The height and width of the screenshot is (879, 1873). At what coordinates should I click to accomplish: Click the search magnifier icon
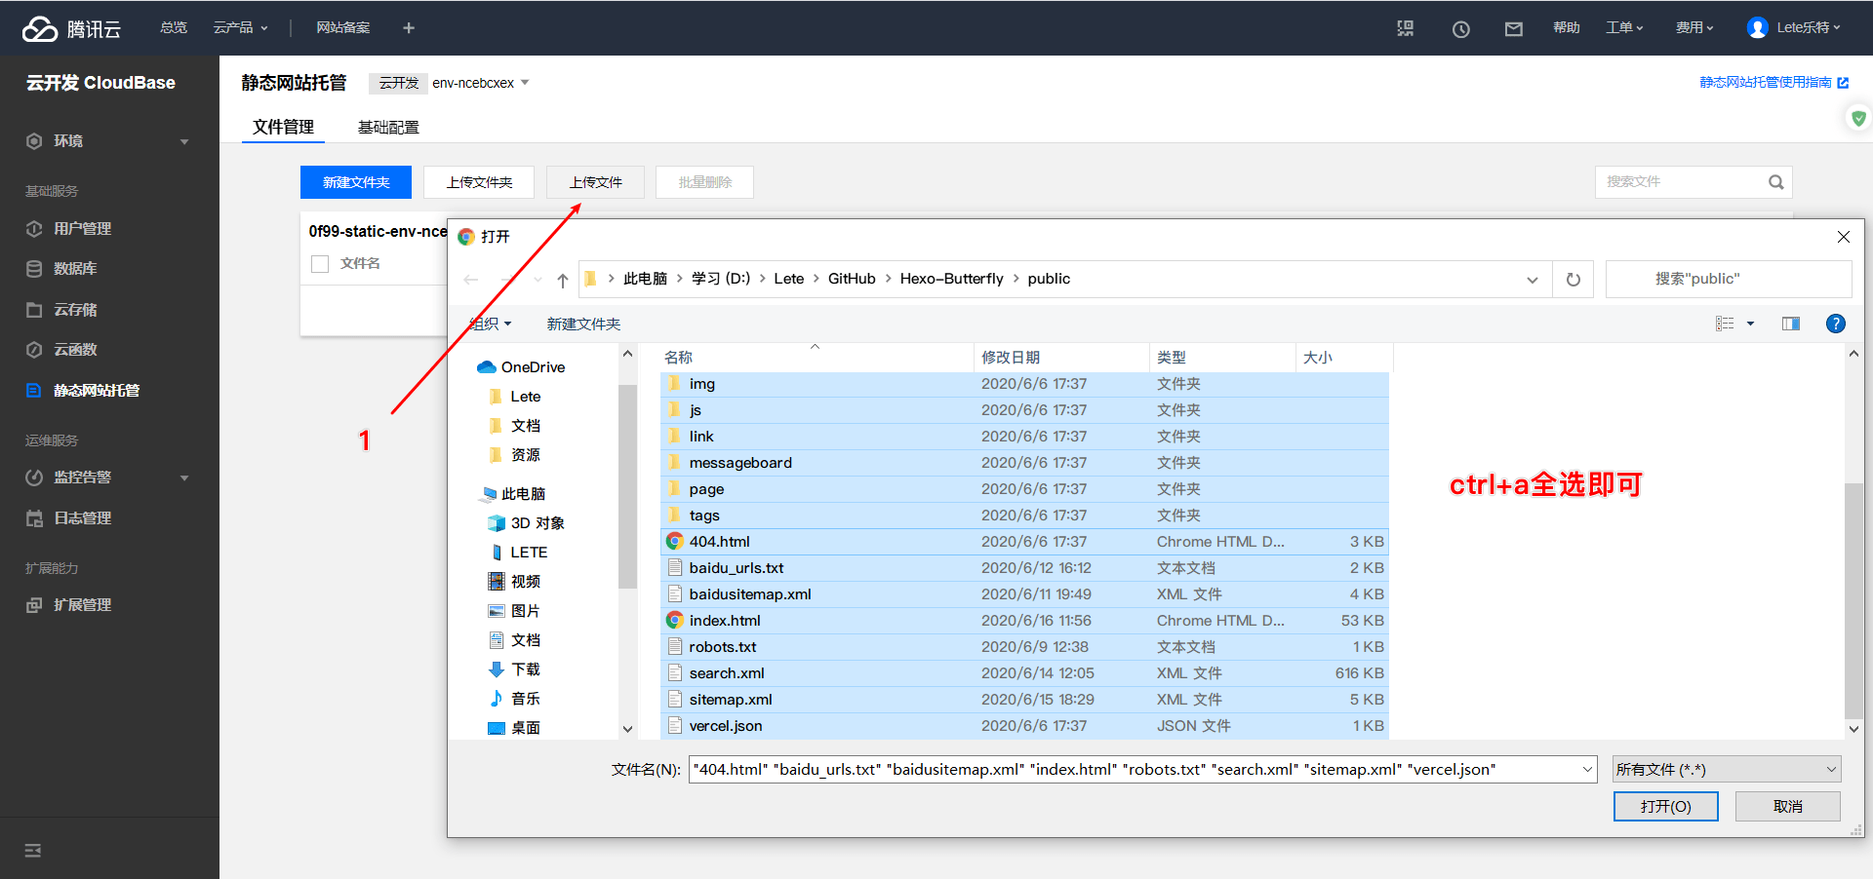pyautogui.click(x=1775, y=182)
